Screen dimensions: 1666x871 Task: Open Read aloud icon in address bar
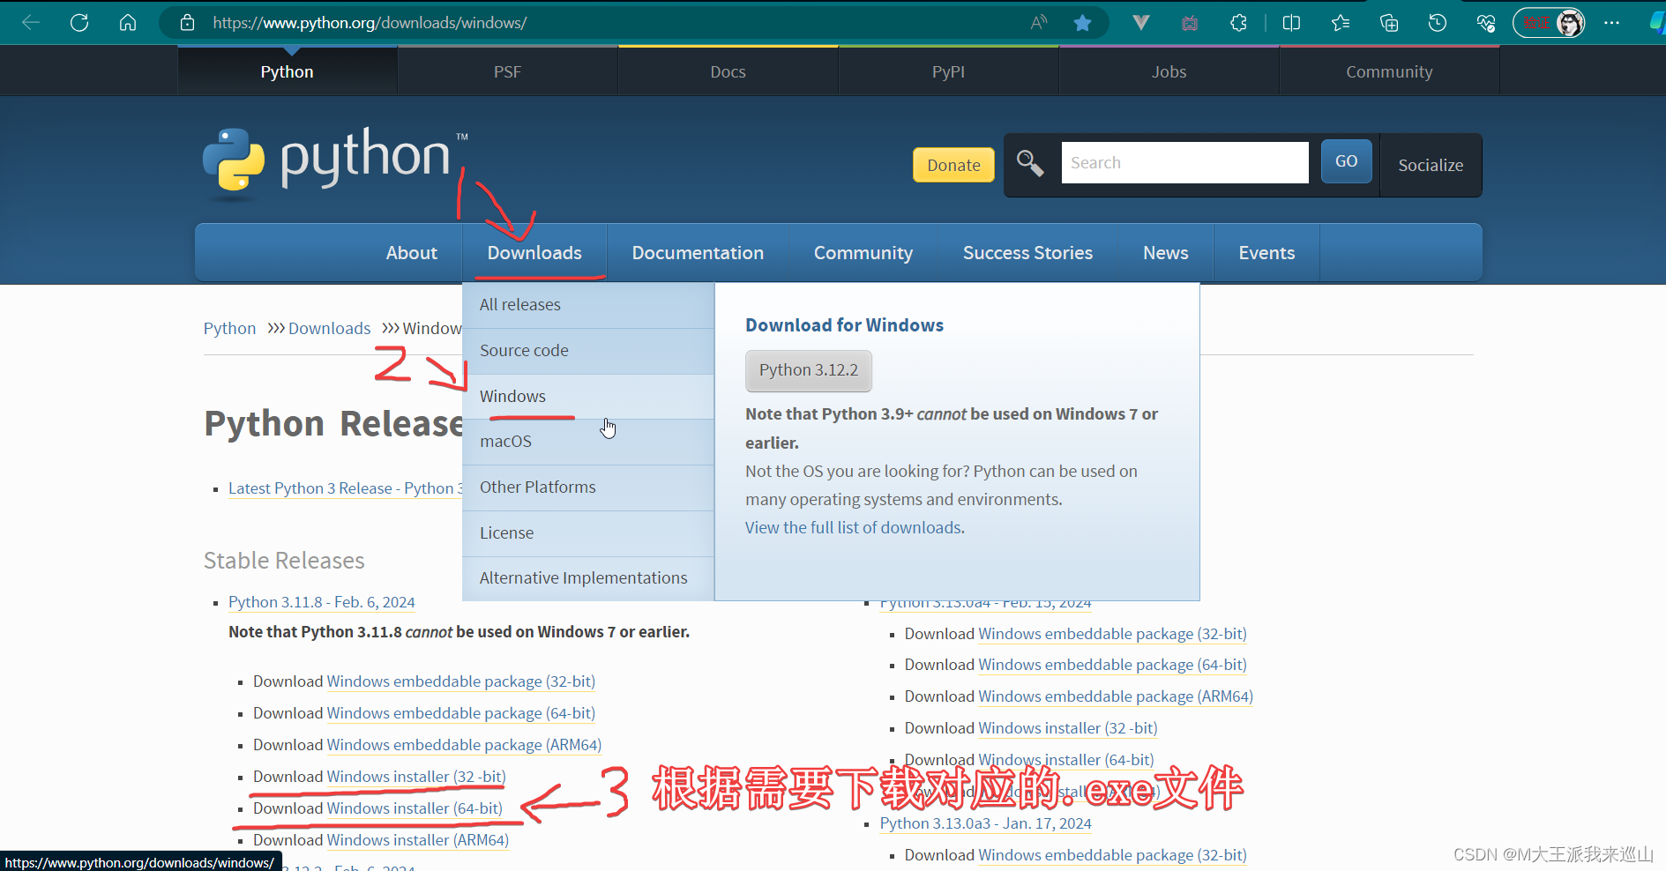[1039, 23]
